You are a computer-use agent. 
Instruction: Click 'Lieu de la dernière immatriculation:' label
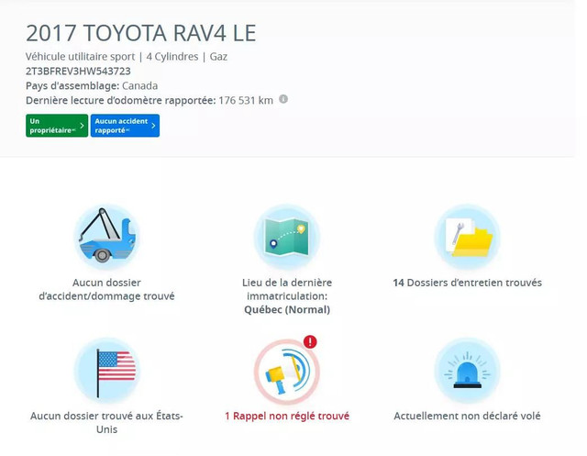(x=287, y=289)
